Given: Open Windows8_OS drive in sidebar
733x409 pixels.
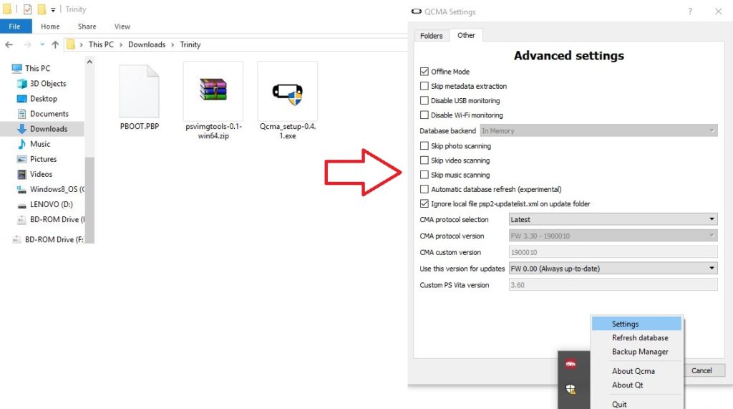Looking at the screenshot, I should click(x=57, y=189).
